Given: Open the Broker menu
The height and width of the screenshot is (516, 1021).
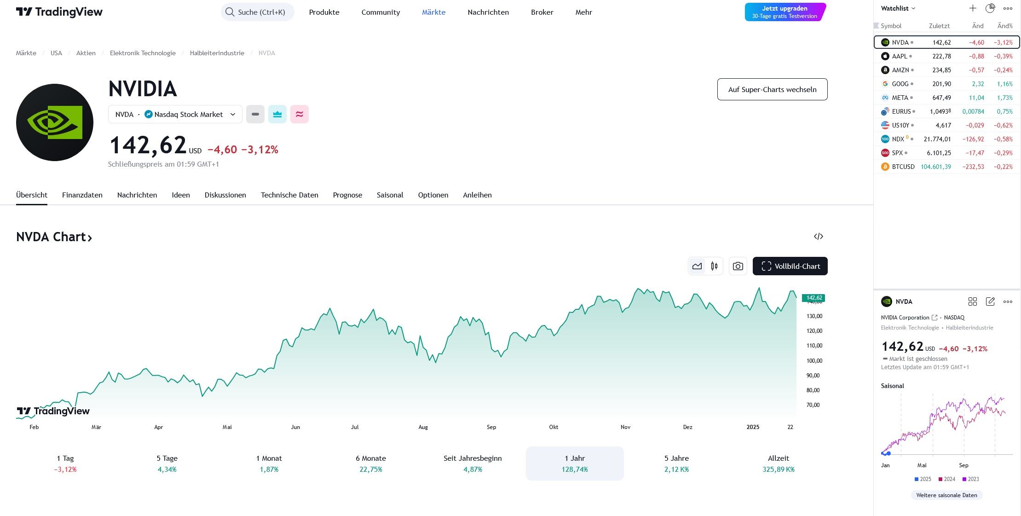Looking at the screenshot, I should click(542, 12).
